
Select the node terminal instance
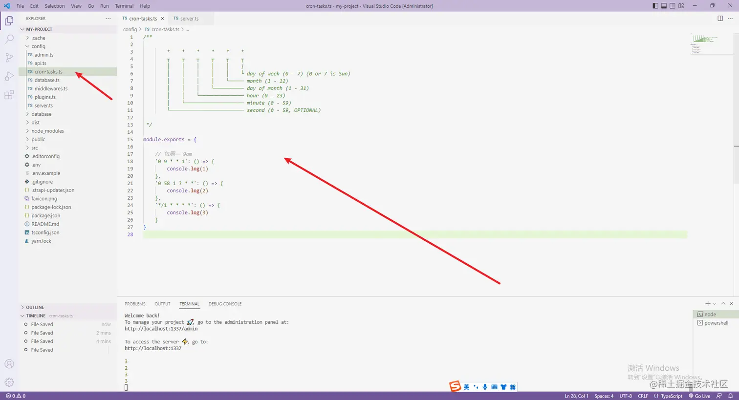[716, 315]
